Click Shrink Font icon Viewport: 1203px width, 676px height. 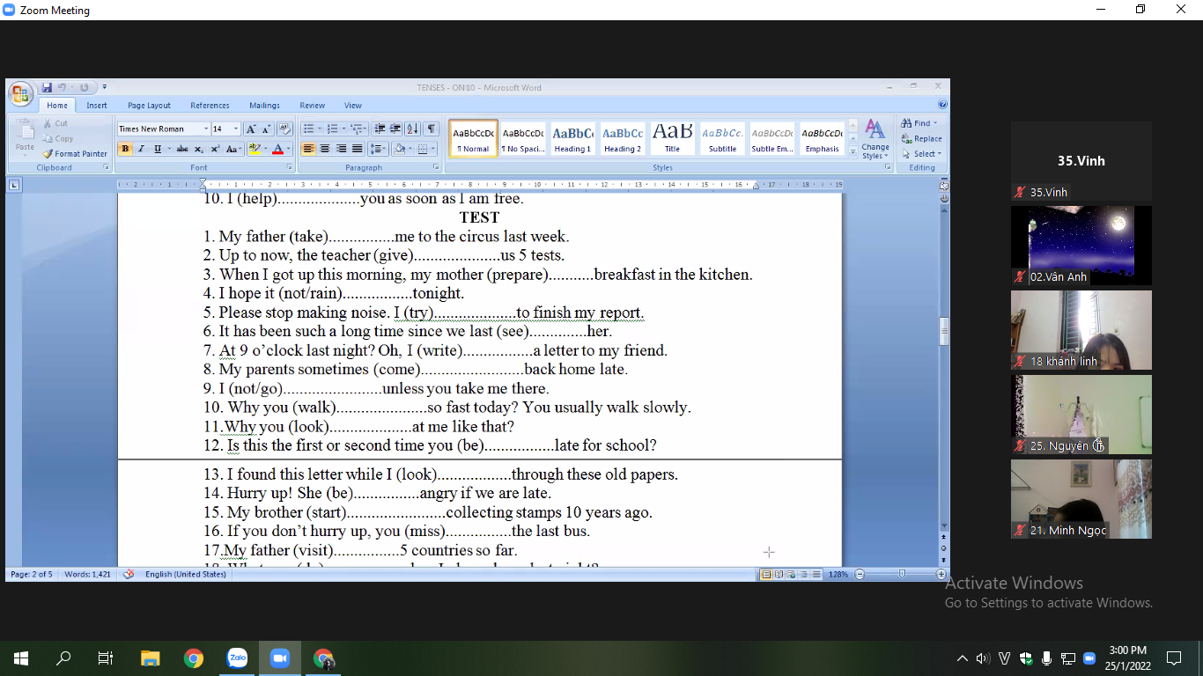pyautogui.click(x=266, y=129)
